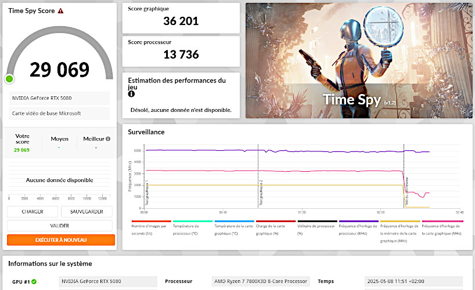
Task: Click the Test du processeur marker line in the chart
Action: [404, 176]
